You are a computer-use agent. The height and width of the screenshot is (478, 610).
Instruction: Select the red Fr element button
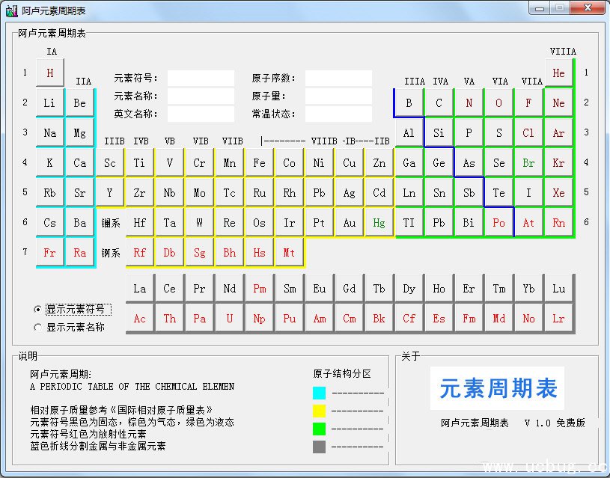(50, 253)
